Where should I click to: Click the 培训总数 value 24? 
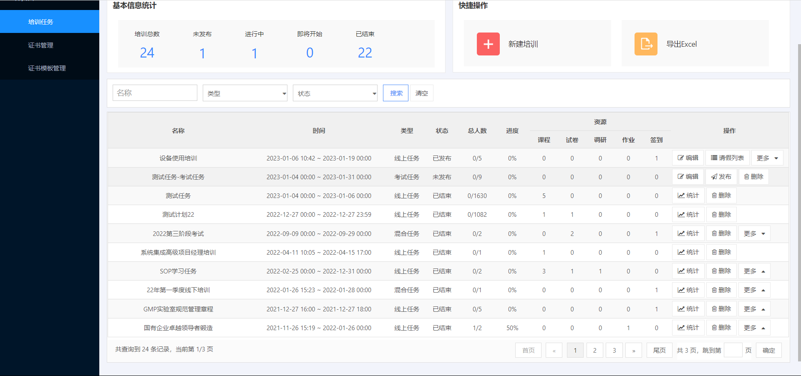[147, 53]
